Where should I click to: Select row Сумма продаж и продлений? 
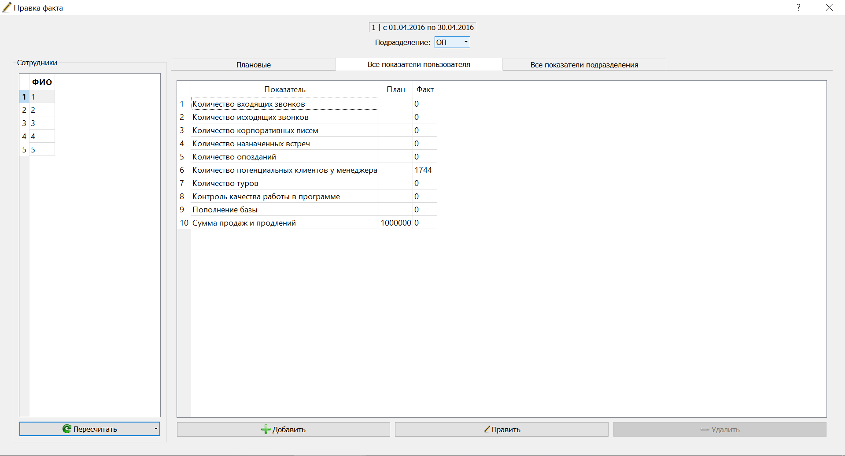pos(285,223)
